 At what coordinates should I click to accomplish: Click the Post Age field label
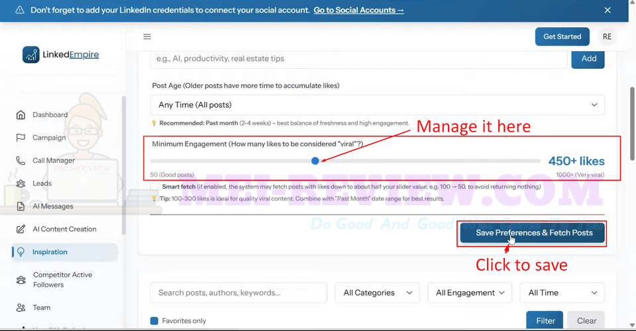(246, 85)
